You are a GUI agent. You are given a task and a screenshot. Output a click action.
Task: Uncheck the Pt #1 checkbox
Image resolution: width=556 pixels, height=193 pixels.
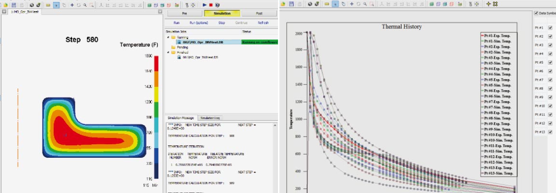551,28
